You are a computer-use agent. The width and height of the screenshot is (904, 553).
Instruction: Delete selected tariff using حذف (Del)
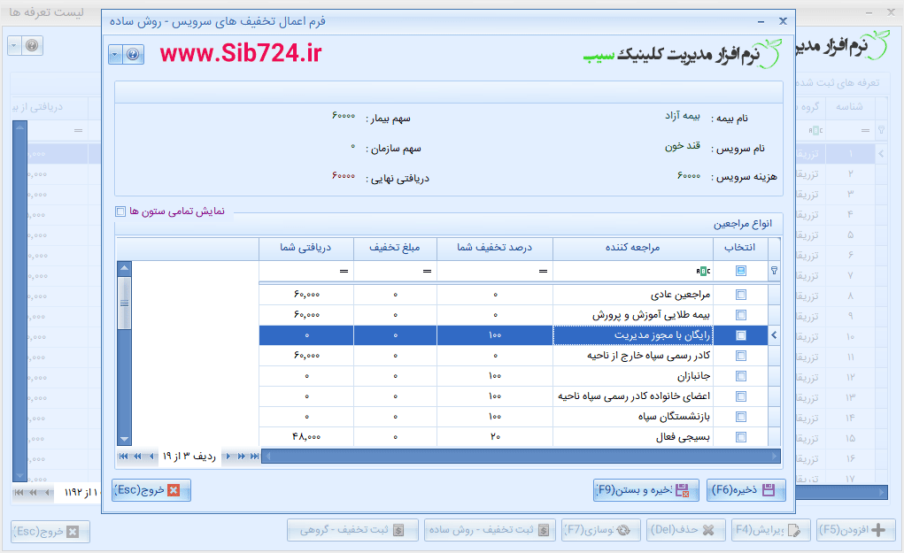[x=687, y=531]
